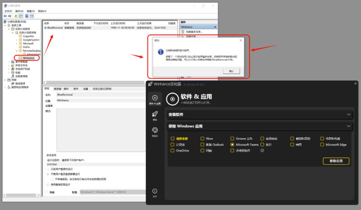Click the tree pane horizontal scrollbar

21,195
